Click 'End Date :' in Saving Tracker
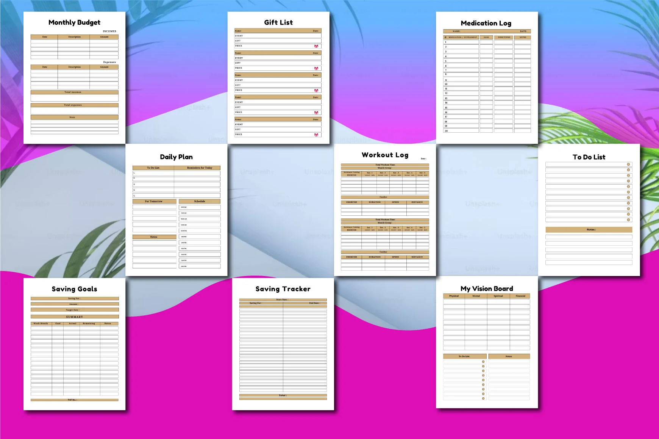This screenshot has height=439, width=659. (314, 303)
